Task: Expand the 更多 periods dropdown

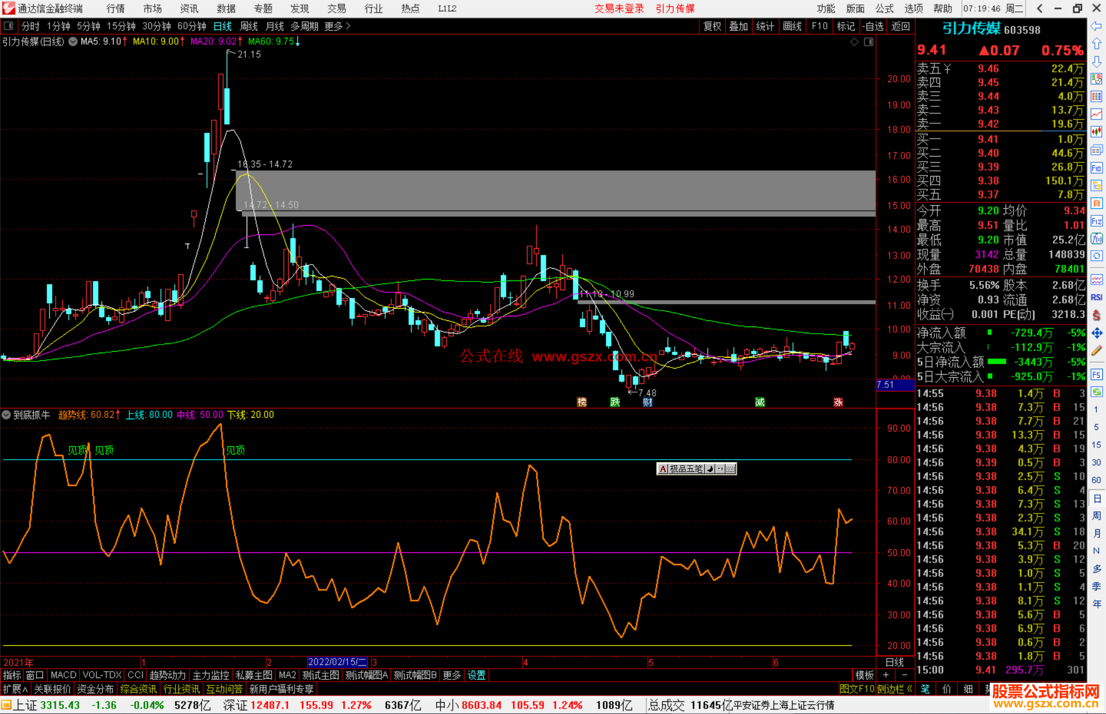Action: tap(337, 26)
